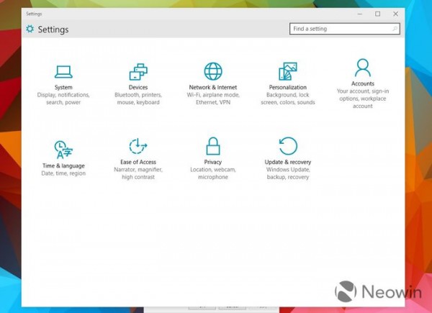Click the Devices printer and keyboard icon
The height and width of the screenshot is (313, 432).
click(138, 71)
